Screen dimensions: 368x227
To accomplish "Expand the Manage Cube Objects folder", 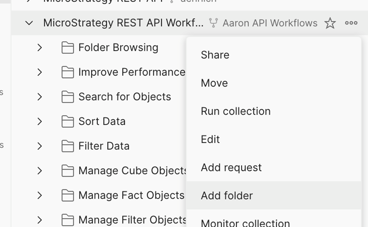I will click(40, 171).
